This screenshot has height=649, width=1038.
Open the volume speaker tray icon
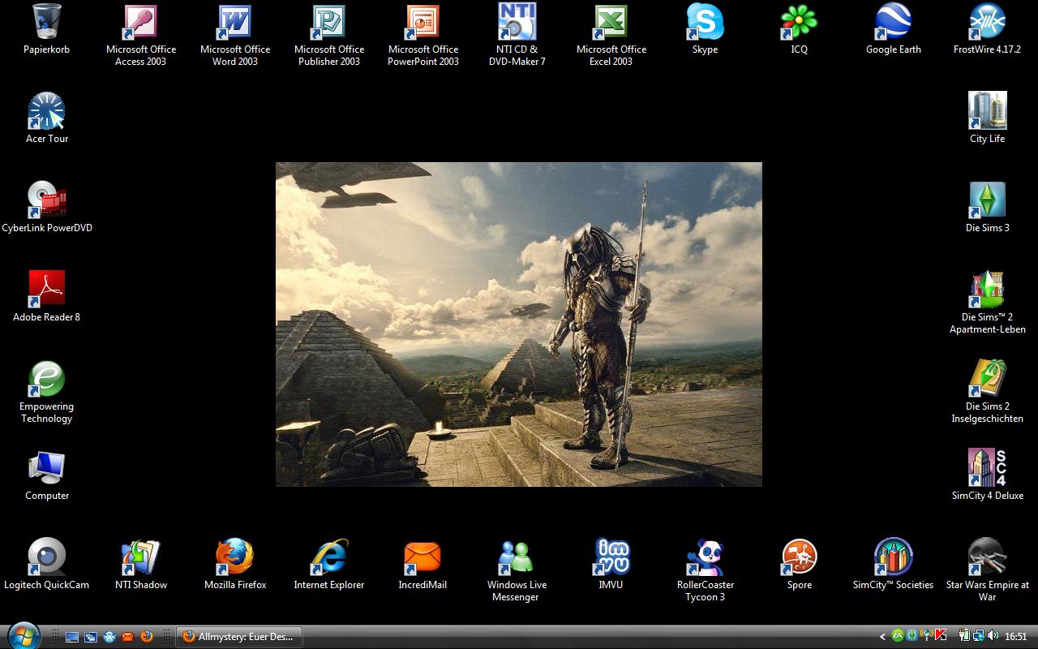(993, 636)
